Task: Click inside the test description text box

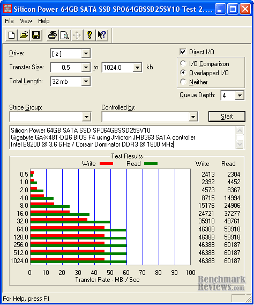Action: pyautogui.click(x=123, y=137)
